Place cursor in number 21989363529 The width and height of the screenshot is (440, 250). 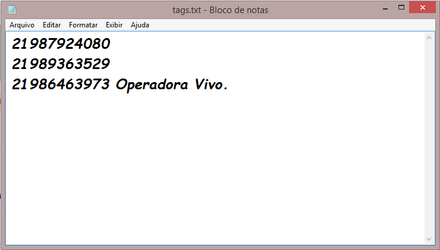pyautogui.click(x=61, y=64)
